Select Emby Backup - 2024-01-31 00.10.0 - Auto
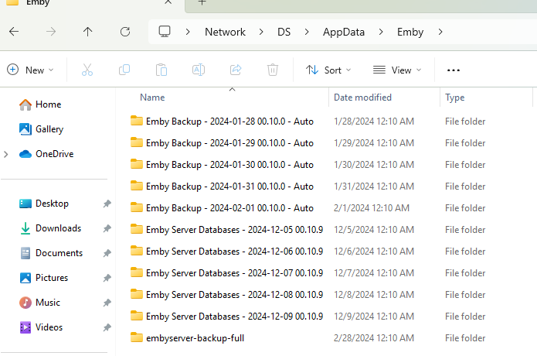The height and width of the screenshot is (356, 537). [x=222, y=187]
